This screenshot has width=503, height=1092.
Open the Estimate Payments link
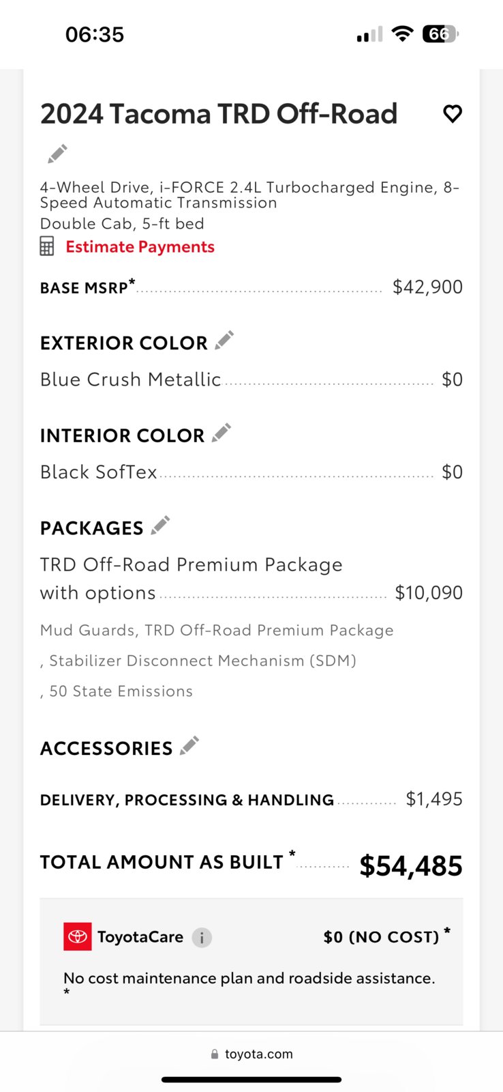coord(140,246)
